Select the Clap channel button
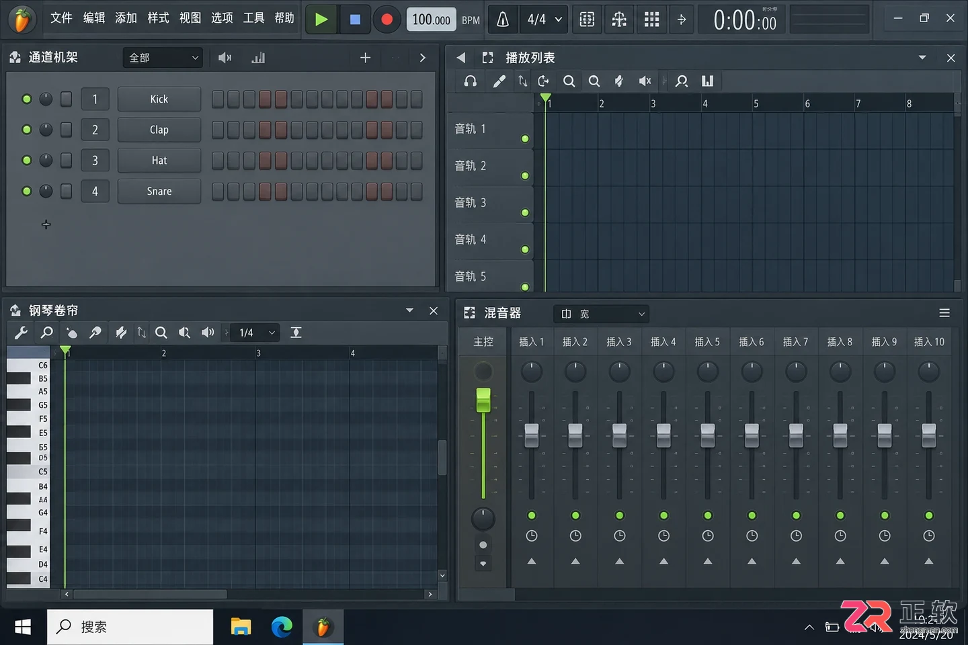Viewport: 968px width, 645px height. [159, 130]
